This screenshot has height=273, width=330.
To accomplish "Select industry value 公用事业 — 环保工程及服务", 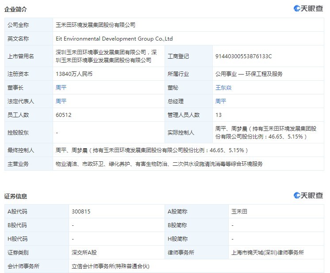I will pos(249,74).
